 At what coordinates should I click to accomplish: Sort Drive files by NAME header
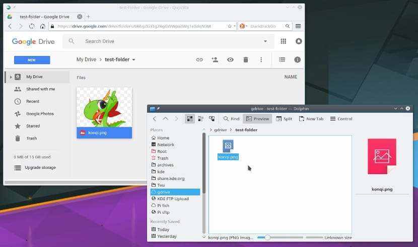[x=291, y=77]
